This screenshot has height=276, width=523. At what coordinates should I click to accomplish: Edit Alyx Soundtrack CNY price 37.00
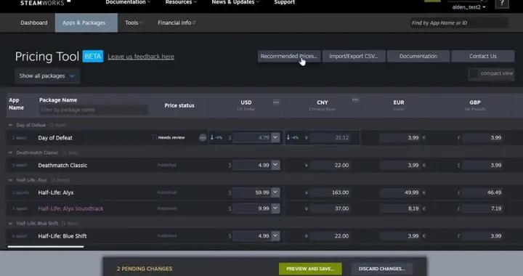(331, 208)
